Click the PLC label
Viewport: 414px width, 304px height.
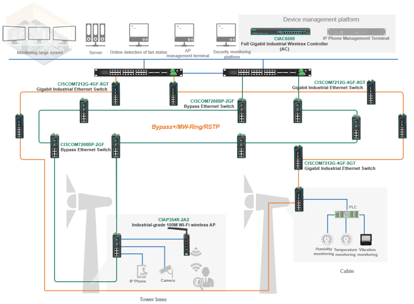point(353,207)
